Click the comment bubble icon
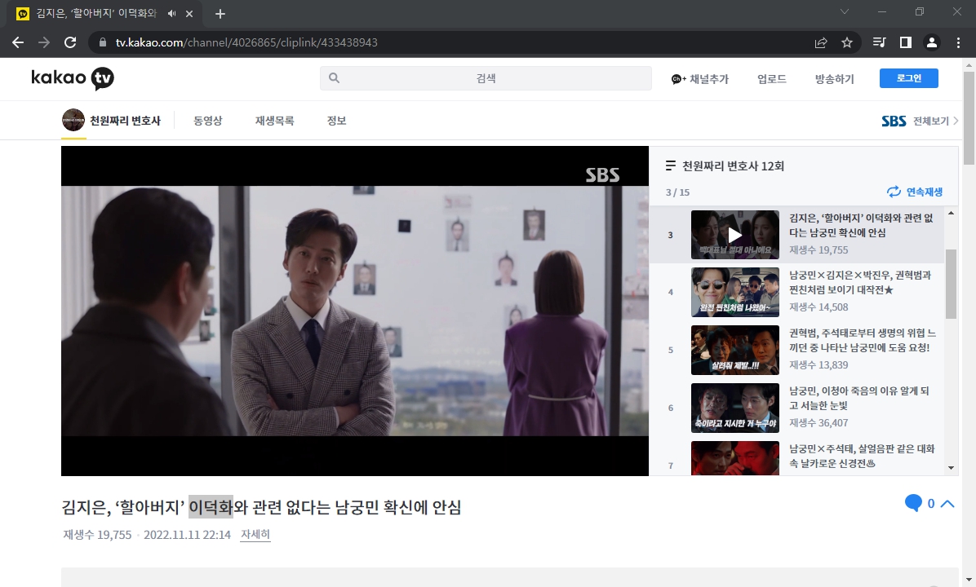 click(913, 503)
